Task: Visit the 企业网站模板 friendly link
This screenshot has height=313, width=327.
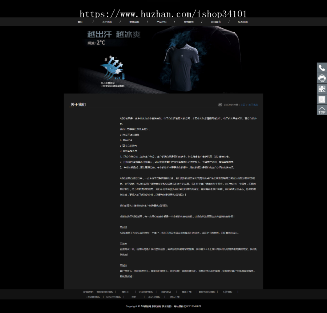Action: (x=146, y=292)
